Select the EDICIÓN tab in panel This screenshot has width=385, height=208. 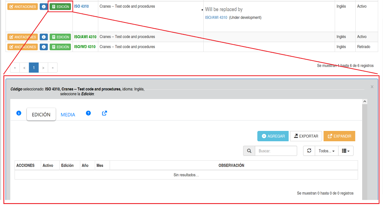(41, 114)
